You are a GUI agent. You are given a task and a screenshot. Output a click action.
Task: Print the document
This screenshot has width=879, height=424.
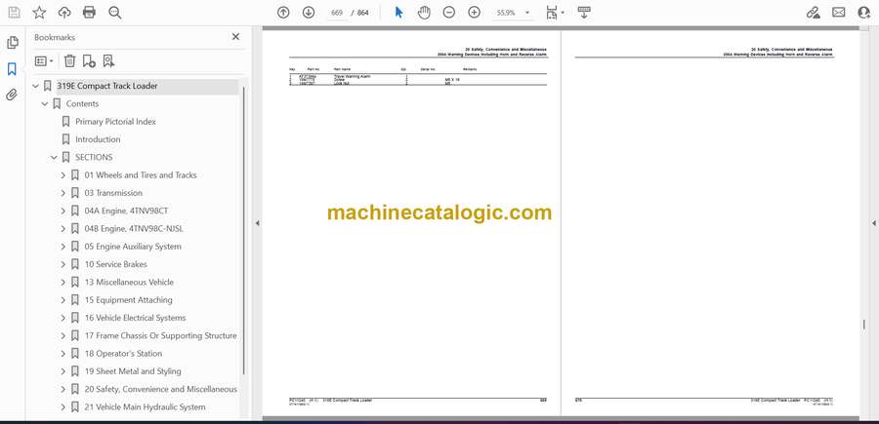click(x=89, y=13)
